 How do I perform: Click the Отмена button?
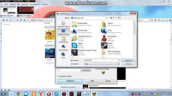point(128,64)
